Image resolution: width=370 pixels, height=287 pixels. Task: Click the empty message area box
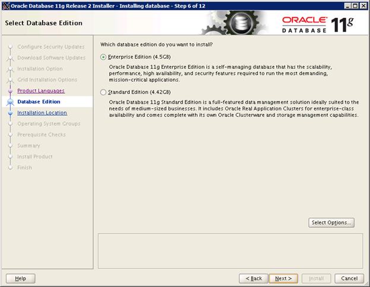[230, 251]
